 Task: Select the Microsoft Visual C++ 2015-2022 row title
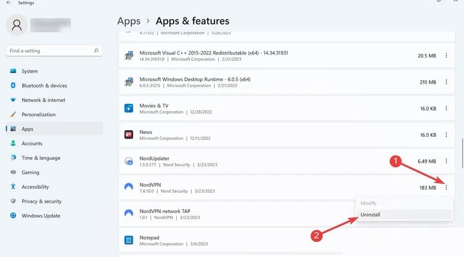tap(213, 53)
